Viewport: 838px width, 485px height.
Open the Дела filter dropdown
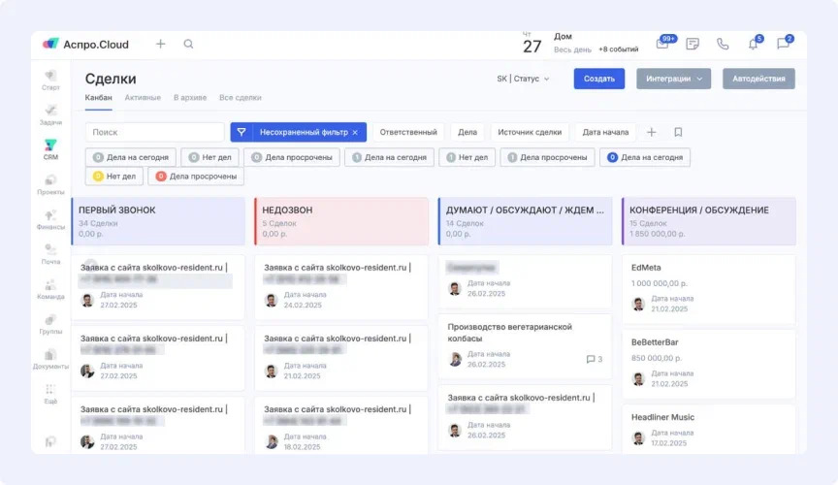point(467,132)
